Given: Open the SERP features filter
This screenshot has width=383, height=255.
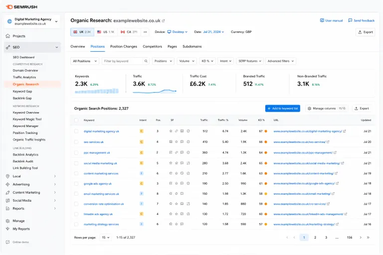Looking at the screenshot, I should coord(250,61).
